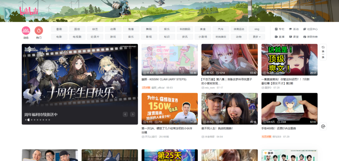Open the 敞不同人生!挑战吃蜘蛛 title link
339x161 pixels.
tap(217, 128)
